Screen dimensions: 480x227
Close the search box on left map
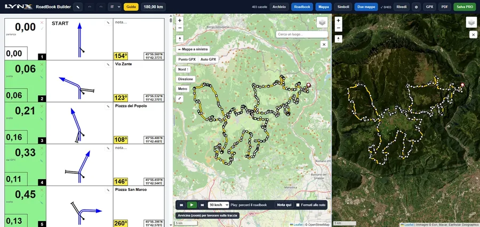(324, 45)
